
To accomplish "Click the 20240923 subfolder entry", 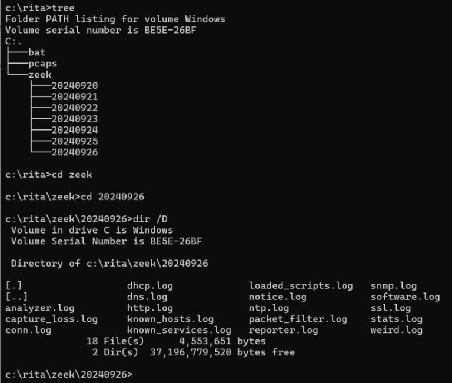I will [74, 119].
